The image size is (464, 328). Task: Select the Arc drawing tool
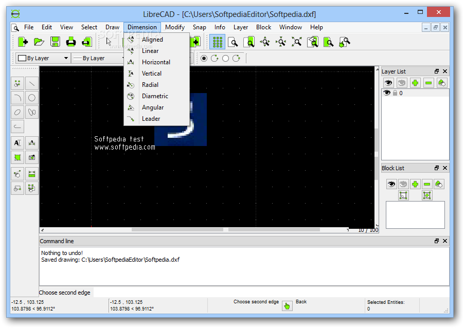(x=17, y=98)
